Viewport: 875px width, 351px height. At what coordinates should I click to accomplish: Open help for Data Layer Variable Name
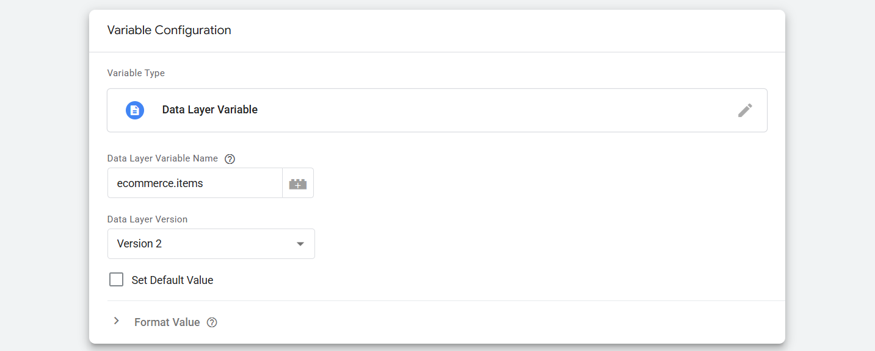coord(230,159)
